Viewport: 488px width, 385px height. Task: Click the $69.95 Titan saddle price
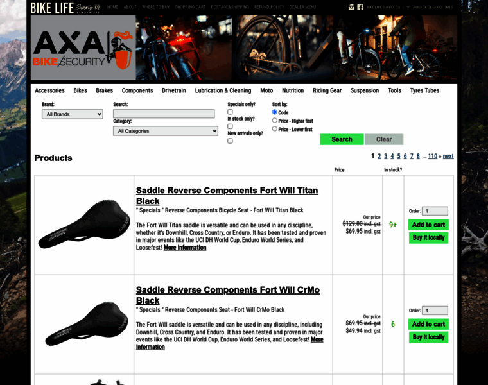click(363, 231)
